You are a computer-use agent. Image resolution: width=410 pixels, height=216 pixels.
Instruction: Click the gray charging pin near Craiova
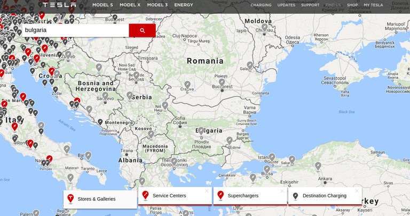[187, 85]
